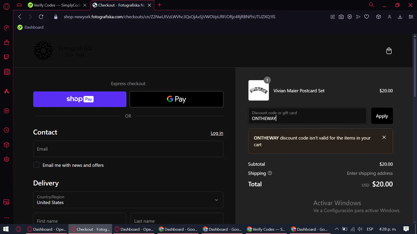417x234 pixels.
Task: Close the Checkout Fotografiska tab
Action: (x=149, y=5)
